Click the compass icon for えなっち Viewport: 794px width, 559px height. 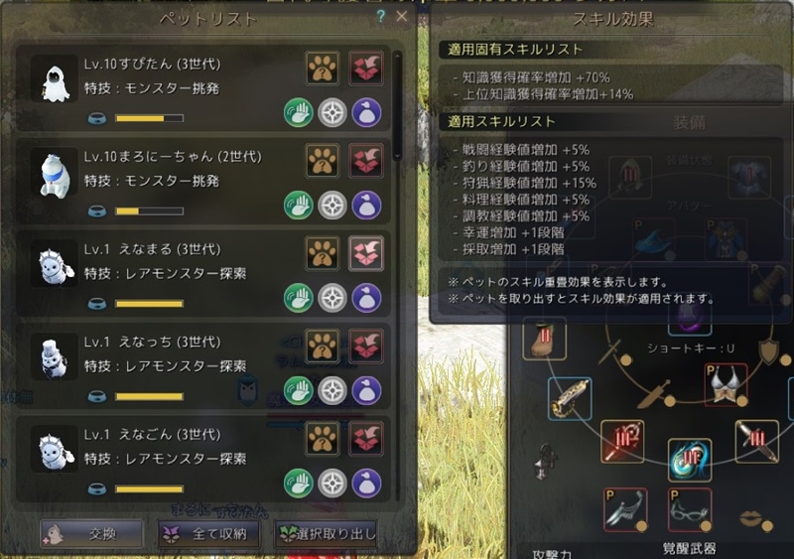click(x=332, y=390)
